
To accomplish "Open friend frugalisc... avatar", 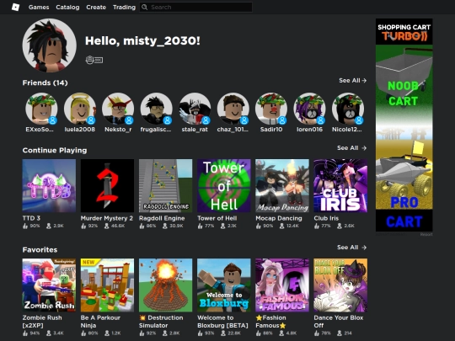I will 157,109.
